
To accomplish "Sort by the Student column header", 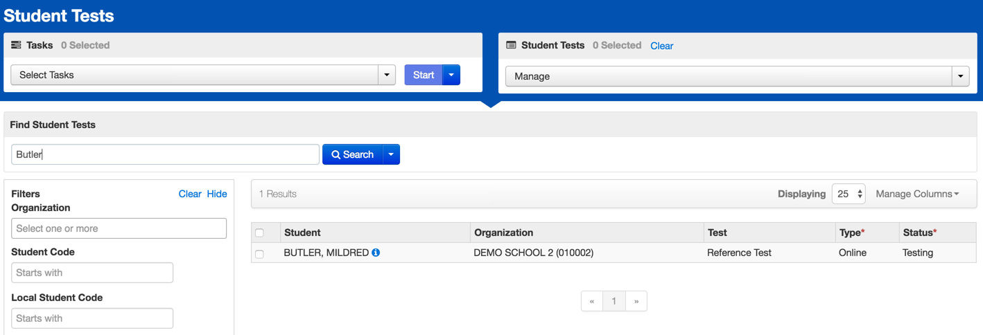I will coord(302,233).
